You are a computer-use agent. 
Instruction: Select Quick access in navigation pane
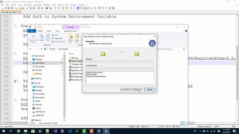pyautogui.click(x=39, y=56)
